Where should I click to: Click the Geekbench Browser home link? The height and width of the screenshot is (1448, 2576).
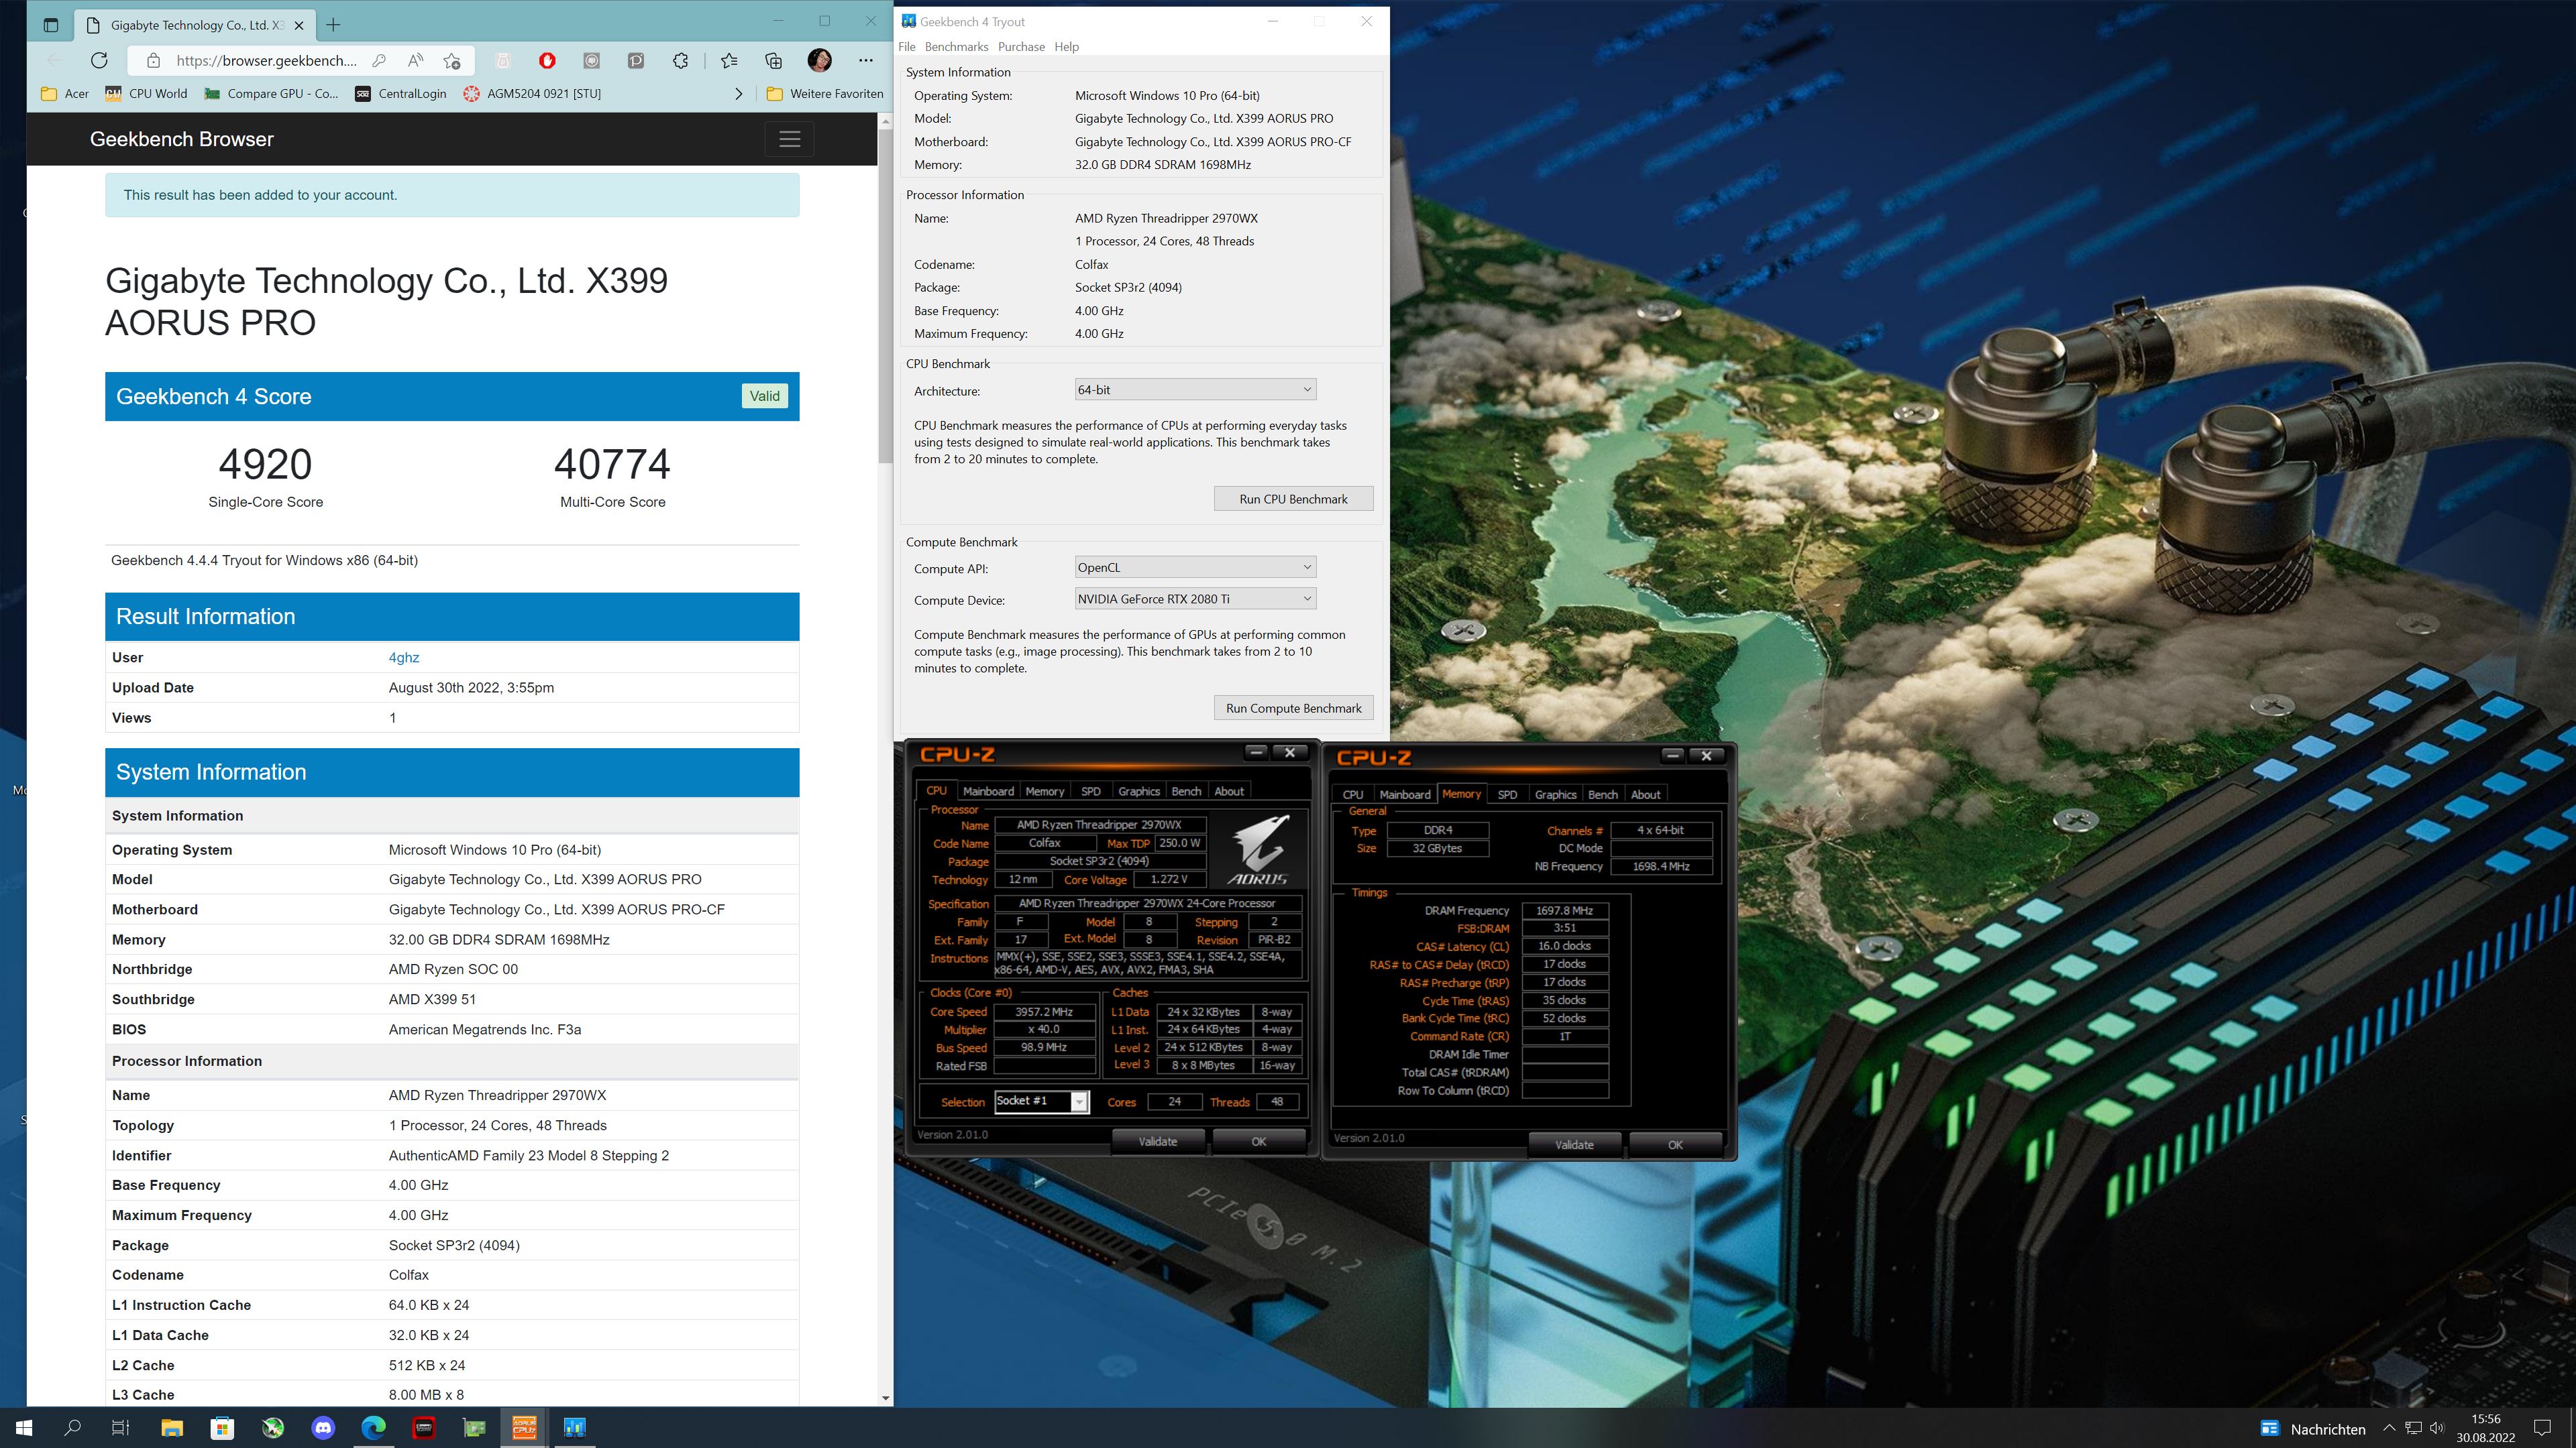pos(182,139)
